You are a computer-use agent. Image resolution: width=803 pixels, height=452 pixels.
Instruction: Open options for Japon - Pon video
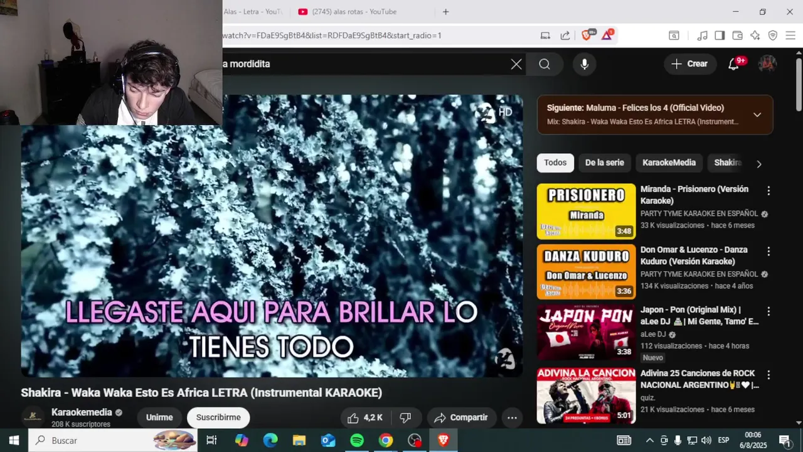[x=768, y=311]
